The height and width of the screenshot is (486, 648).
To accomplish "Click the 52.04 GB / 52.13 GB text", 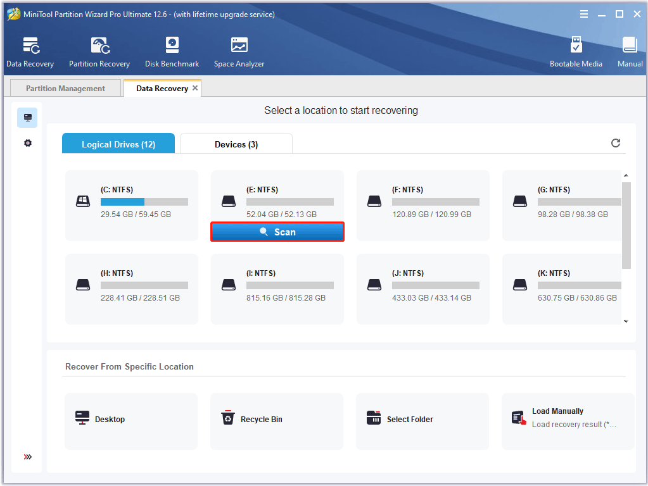I will click(281, 215).
